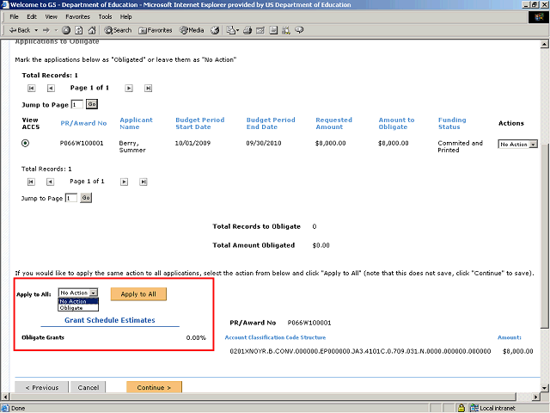
Task: Click the vertical scrollbar up arrow
Action: [544, 44]
